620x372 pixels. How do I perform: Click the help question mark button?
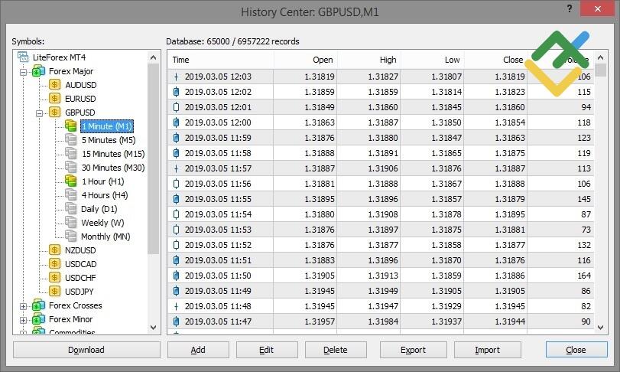click(570, 8)
